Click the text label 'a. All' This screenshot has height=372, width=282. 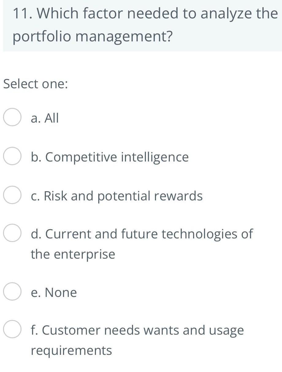point(44,118)
